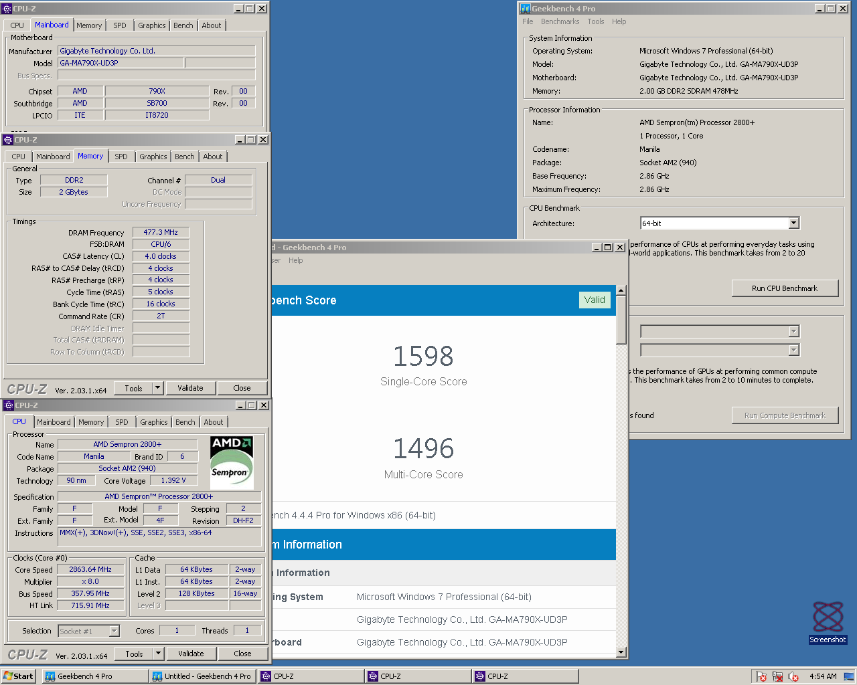Click the Manufacturer Gigabyte Technology field
This screenshot has height=685, width=857.
pyautogui.click(x=157, y=51)
